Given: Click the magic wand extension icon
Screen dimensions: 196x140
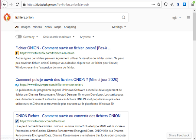Looking at the screenshot, I should click(172, 5).
